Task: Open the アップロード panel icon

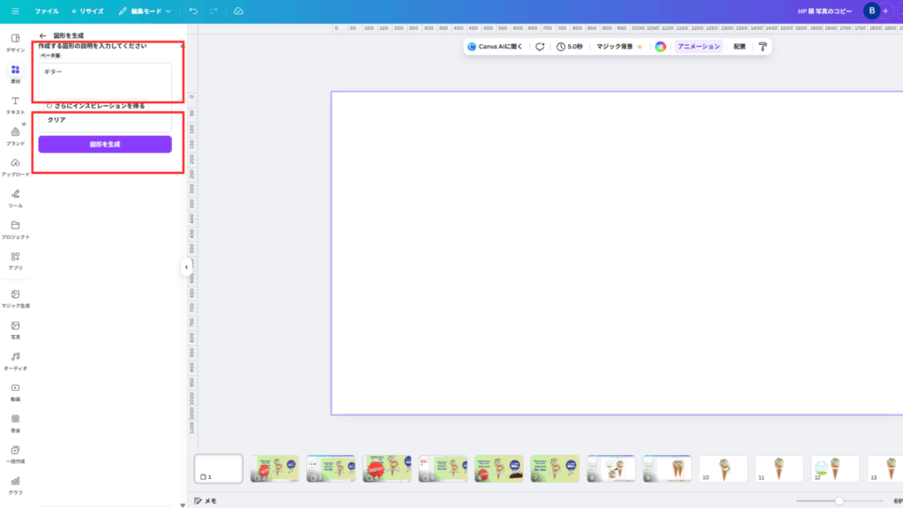Action: point(15,167)
